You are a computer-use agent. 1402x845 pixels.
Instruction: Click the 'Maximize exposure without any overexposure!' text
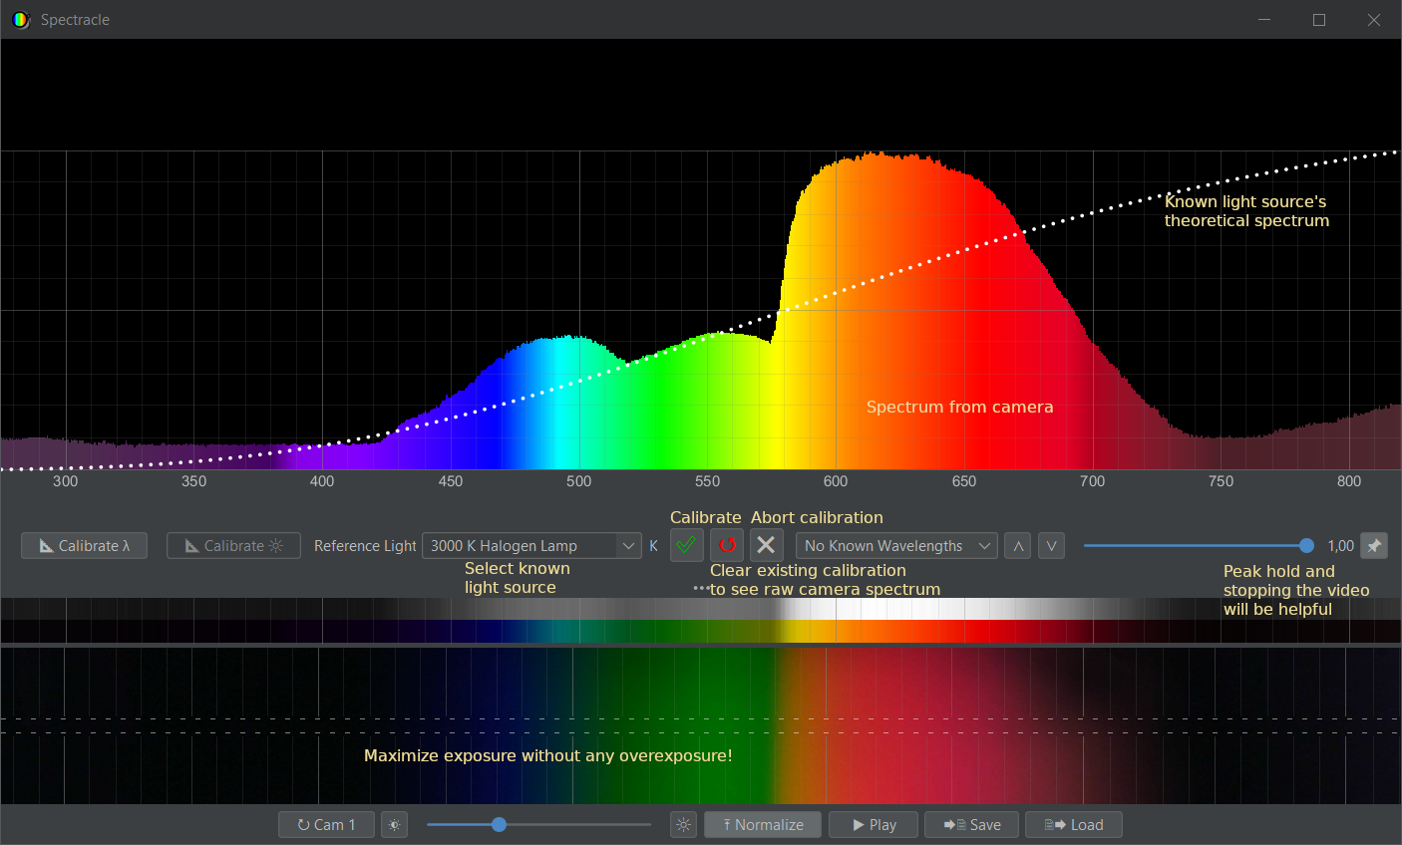tap(547, 755)
